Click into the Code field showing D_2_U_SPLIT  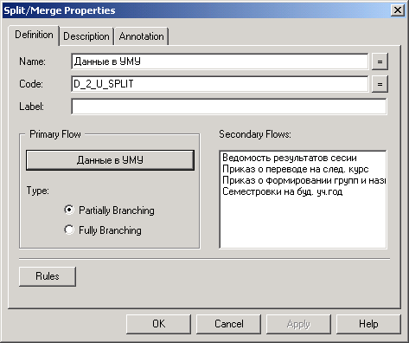[220, 84]
